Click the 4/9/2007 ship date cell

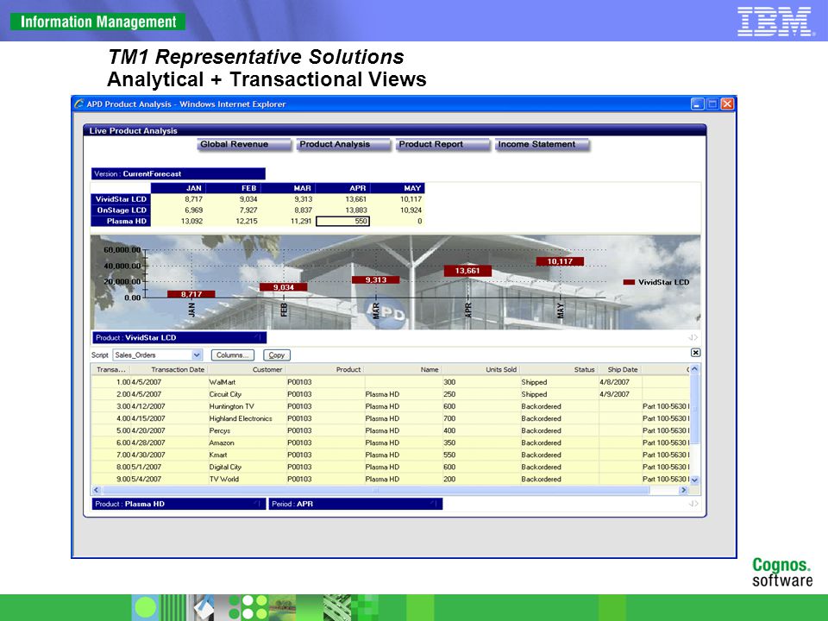click(620, 394)
